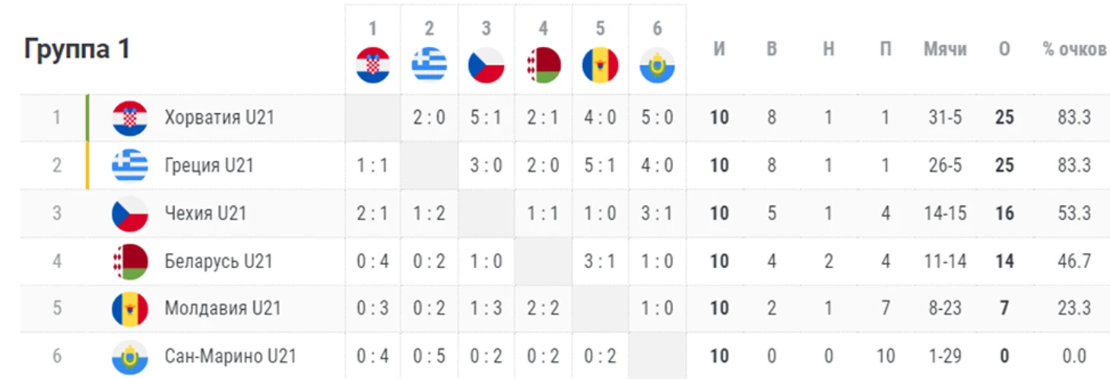The width and height of the screenshot is (1110, 379).
Task: Open the Греция U21 team link
Action: [209, 166]
